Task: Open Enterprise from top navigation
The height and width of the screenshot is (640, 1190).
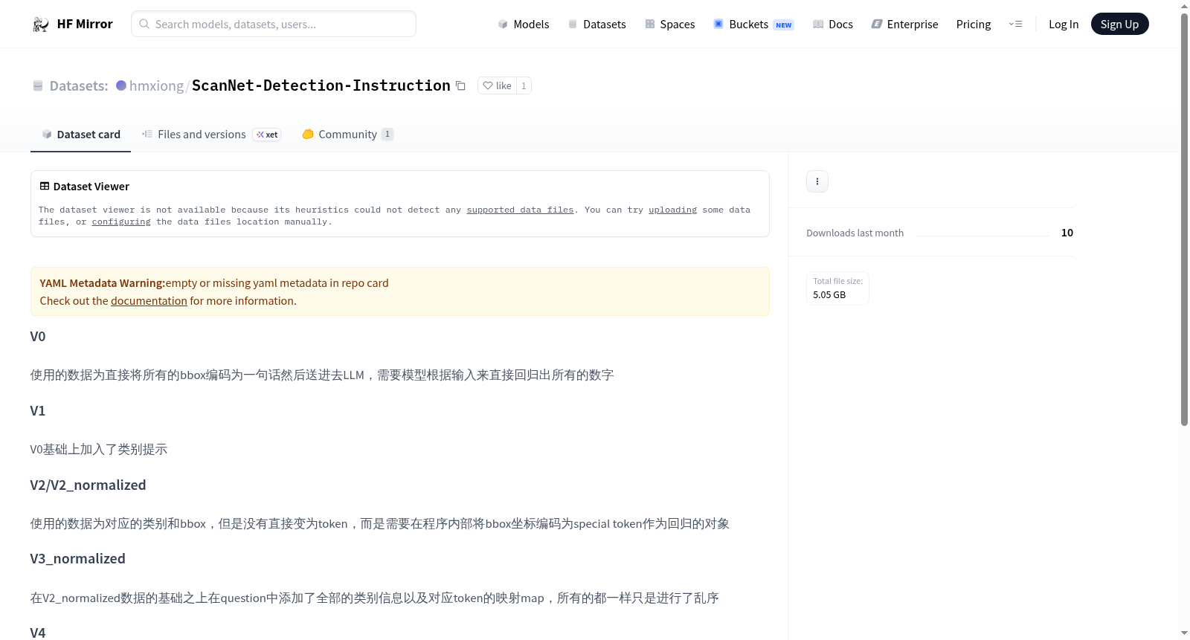Action: pyautogui.click(x=904, y=25)
